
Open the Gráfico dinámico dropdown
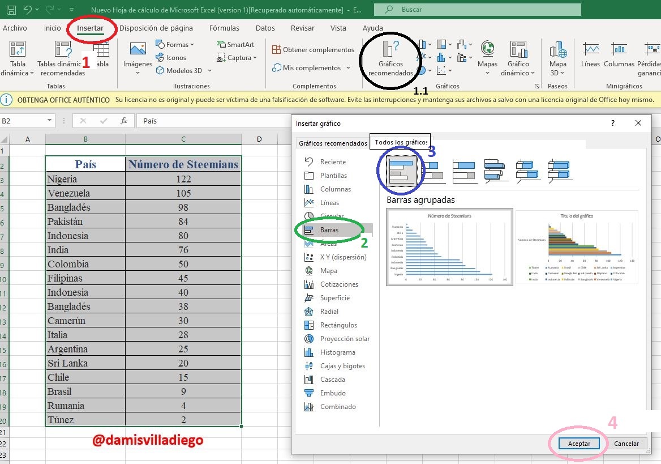coord(518,59)
